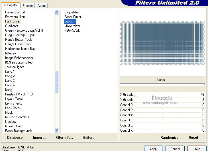This screenshot has width=208, height=151.
Task: Click the Control 6 slider
Action: (x=162, y=125)
